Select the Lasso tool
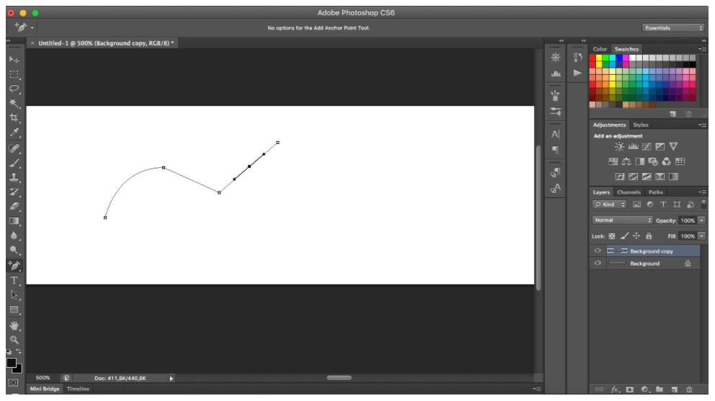This screenshot has width=715, height=401. coord(14,89)
